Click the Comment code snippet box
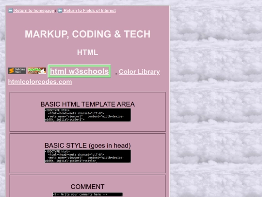 88,194
